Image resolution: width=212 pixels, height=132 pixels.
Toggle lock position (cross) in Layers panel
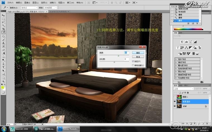point(185,93)
